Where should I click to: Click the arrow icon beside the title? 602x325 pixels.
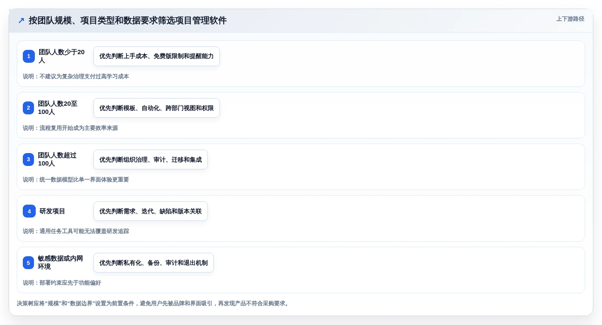point(21,21)
